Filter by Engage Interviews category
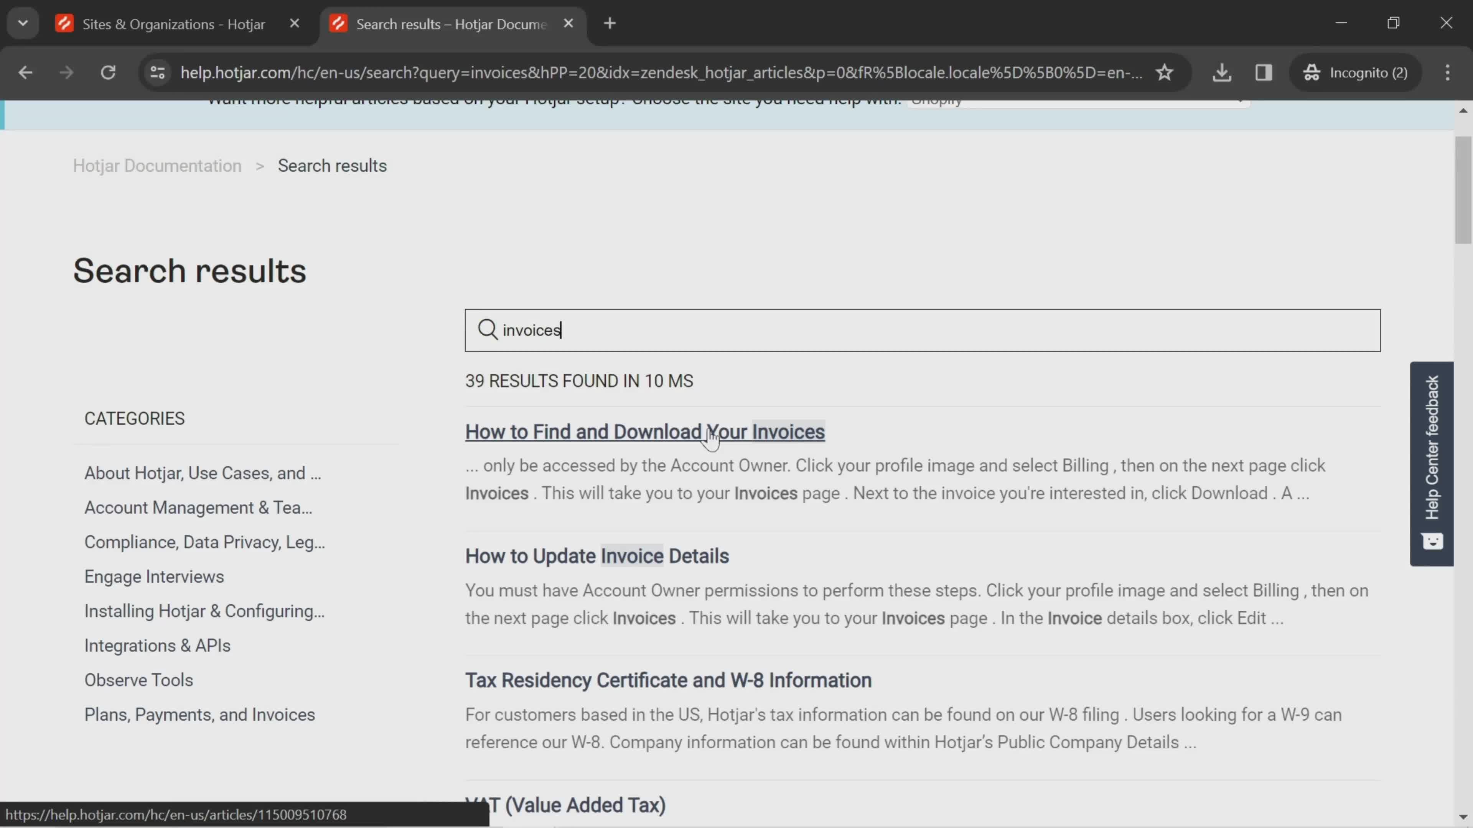Image resolution: width=1473 pixels, height=828 pixels. [154, 577]
